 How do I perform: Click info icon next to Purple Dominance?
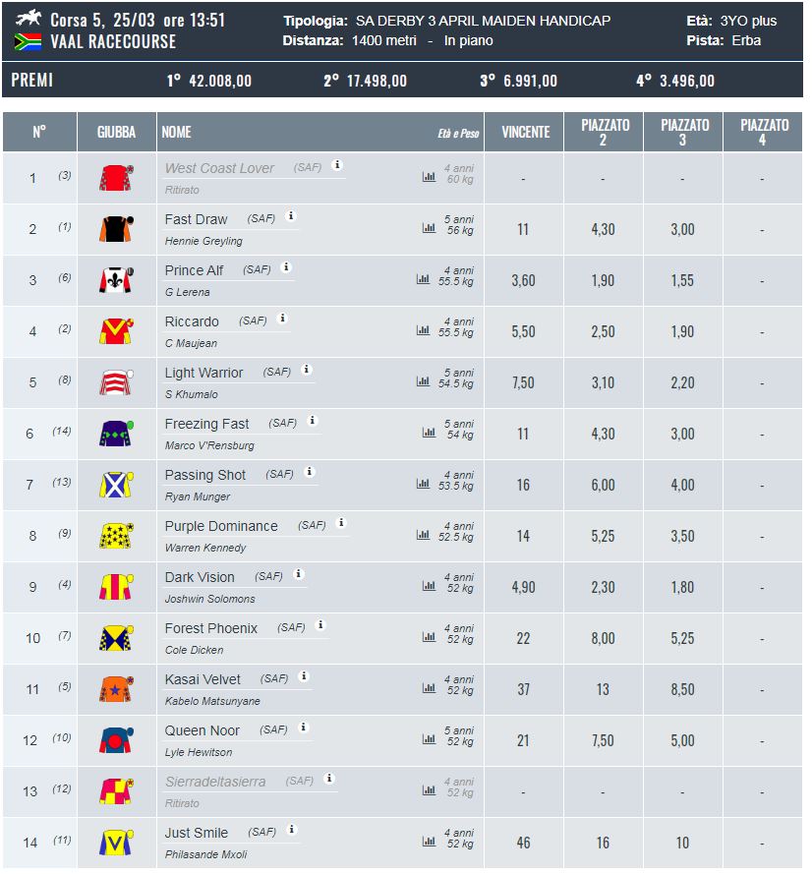pyautogui.click(x=342, y=523)
